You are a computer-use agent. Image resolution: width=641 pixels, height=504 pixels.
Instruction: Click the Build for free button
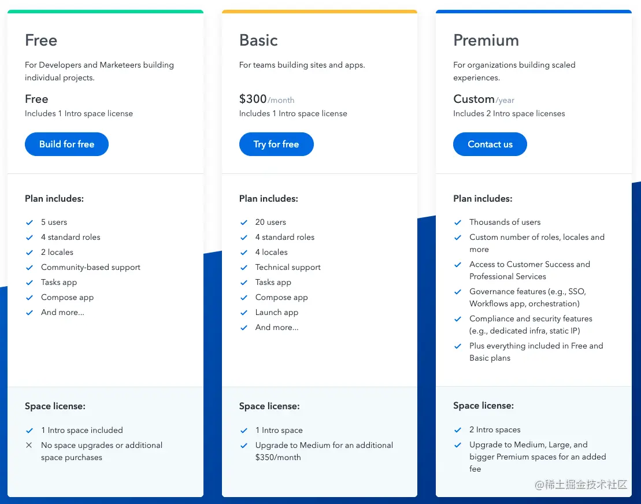click(x=66, y=144)
